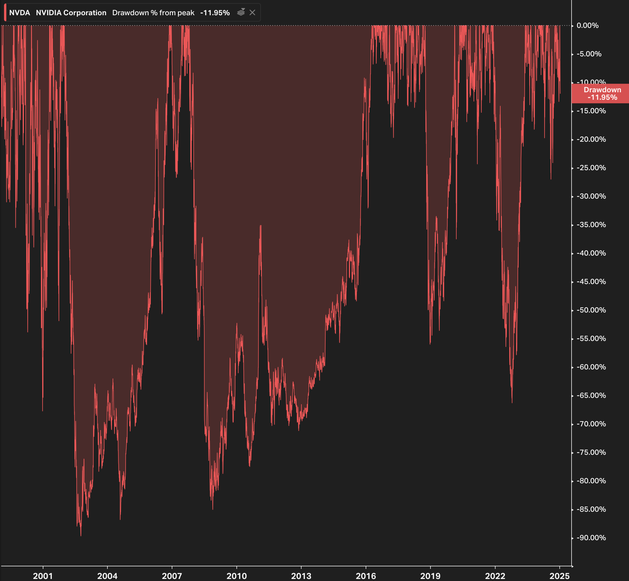Click the 2022 label on the time axis
Screen dimensions: 629x581
[x=495, y=576]
